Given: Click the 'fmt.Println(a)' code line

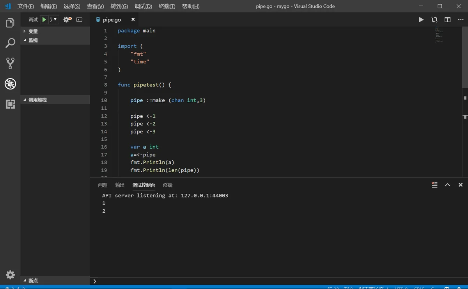Looking at the screenshot, I should 152,162.
